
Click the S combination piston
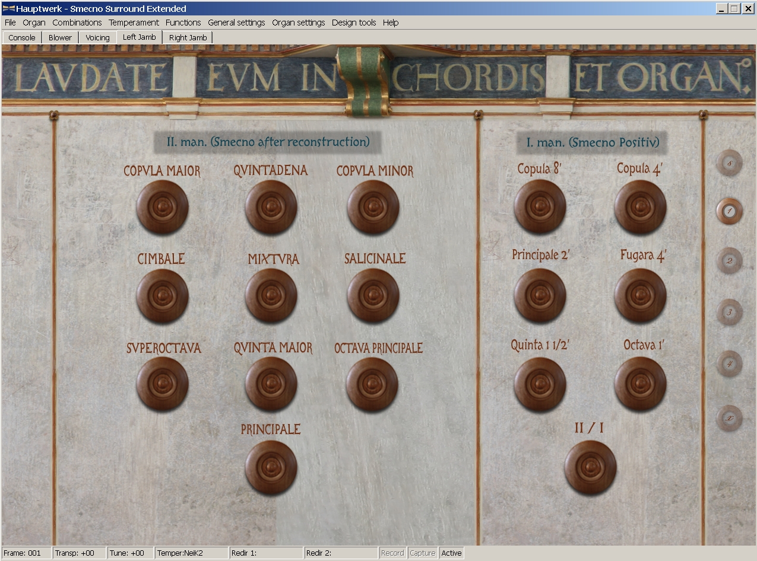click(x=729, y=163)
